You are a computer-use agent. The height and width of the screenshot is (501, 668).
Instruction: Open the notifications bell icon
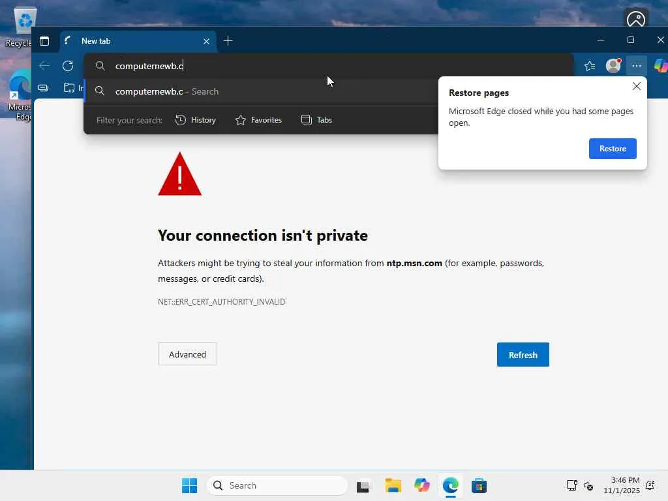[650, 485]
